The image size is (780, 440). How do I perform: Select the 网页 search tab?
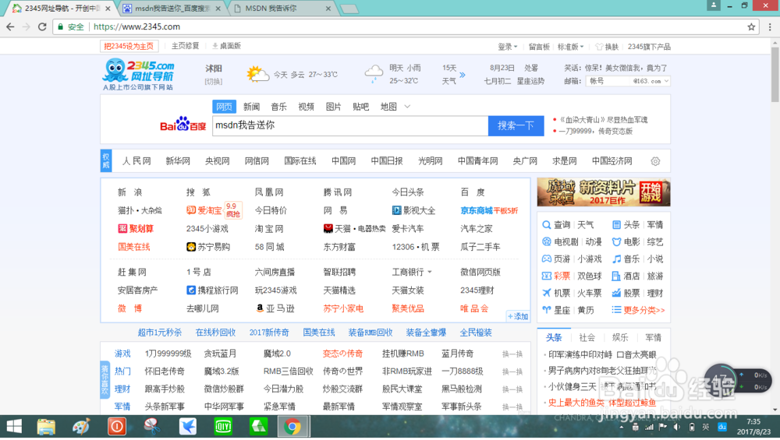point(224,107)
